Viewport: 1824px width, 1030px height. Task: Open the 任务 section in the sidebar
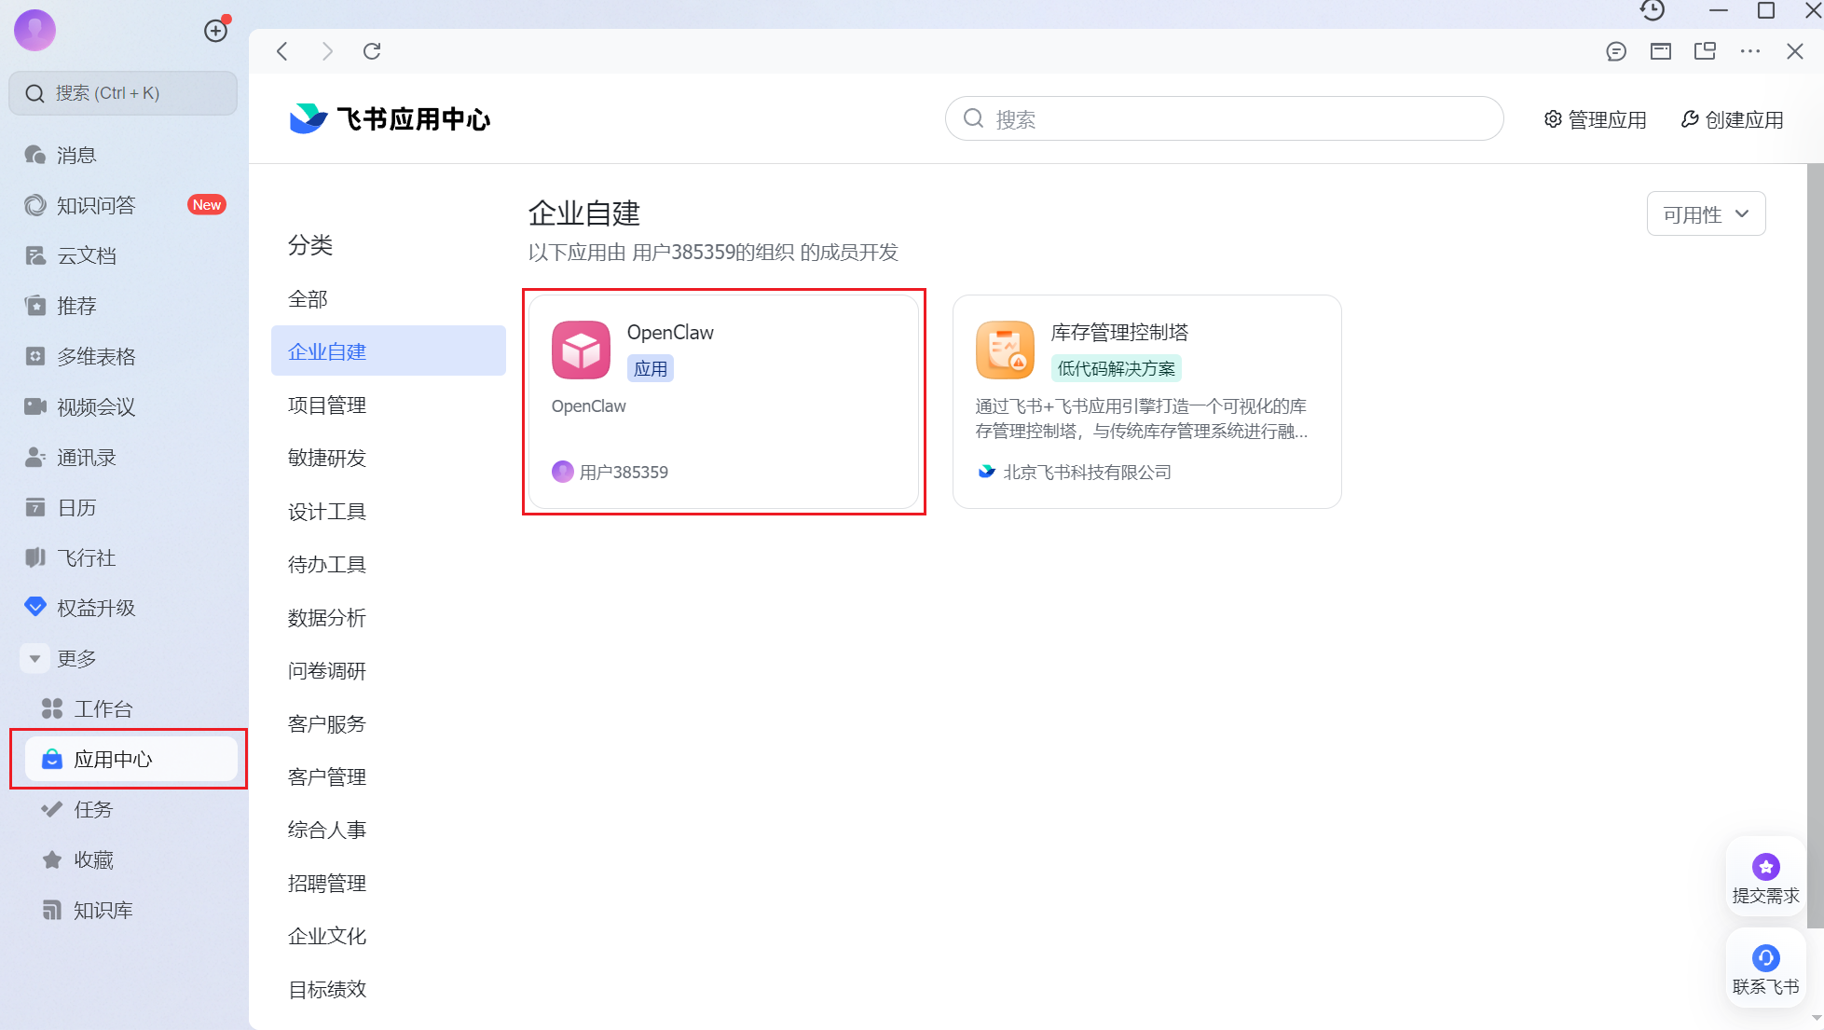click(x=90, y=809)
